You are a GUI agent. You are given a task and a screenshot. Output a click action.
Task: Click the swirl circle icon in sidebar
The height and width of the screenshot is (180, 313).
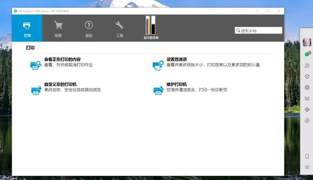tap(307, 120)
